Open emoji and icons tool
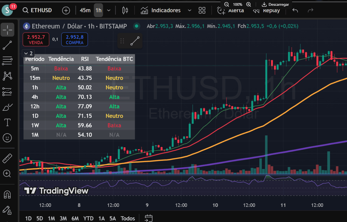The image size is (347, 222). point(7,138)
